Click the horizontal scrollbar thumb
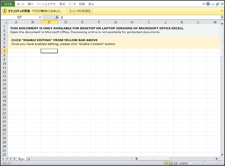The image size is (225, 166). (x=154, y=159)
